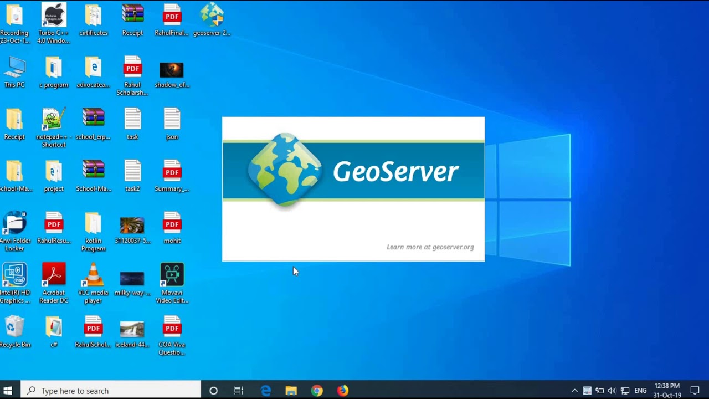Select the Summary_ PDF file icon

[x=172, y=172]
